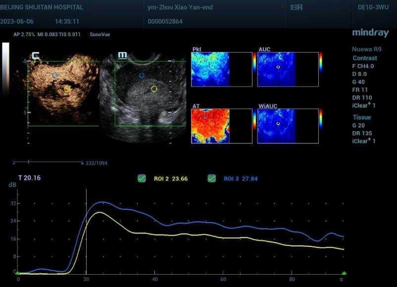Select the yellow ROI circle on contrast image

pyautogui.click(x=67, y=89)
